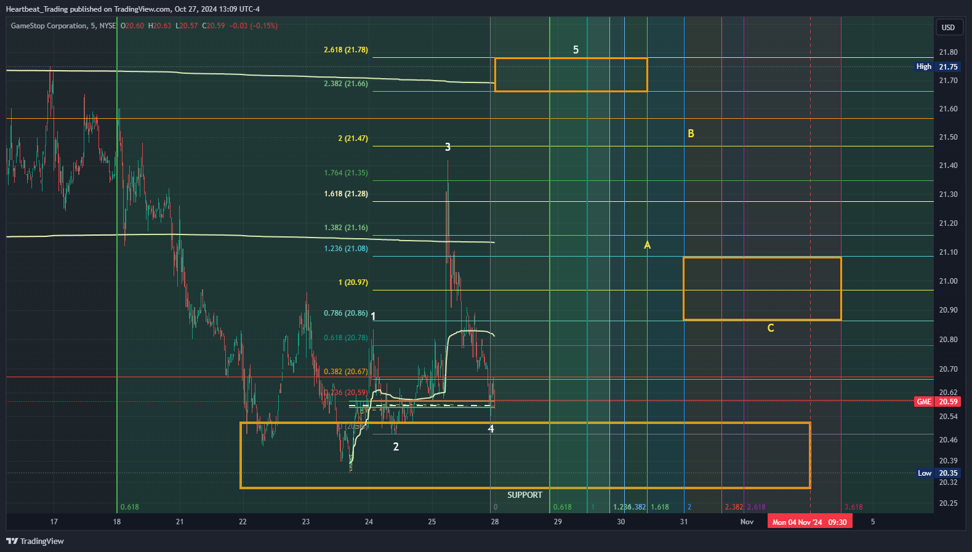
Task: Click the 0.382 (20.67) Fibonacci label
Action: [346, 372]
